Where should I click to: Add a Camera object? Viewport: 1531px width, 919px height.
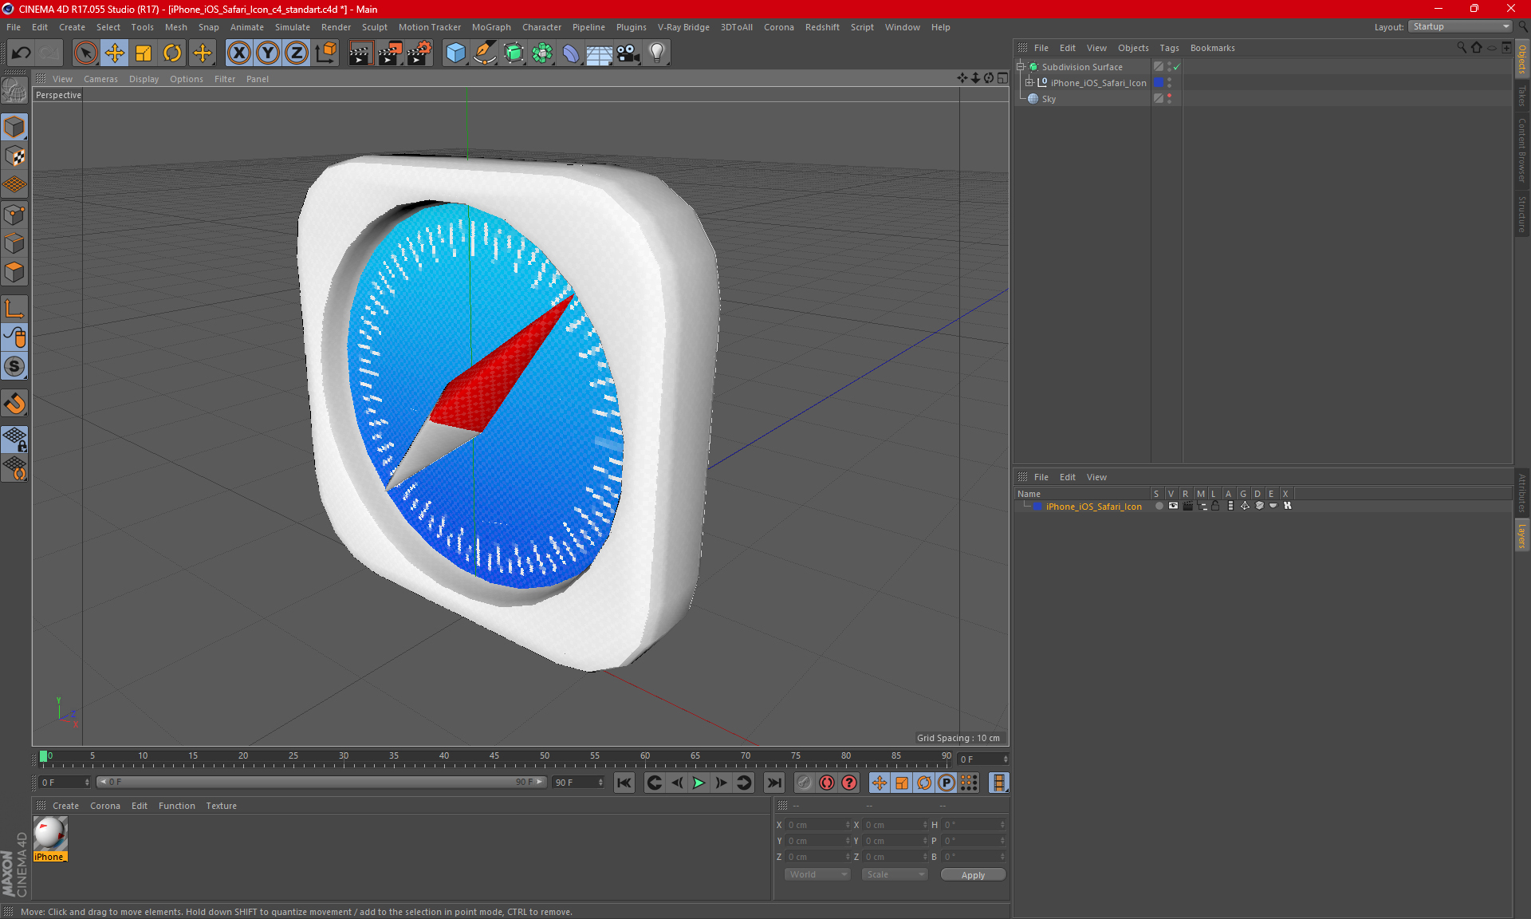tap(628, 53)
